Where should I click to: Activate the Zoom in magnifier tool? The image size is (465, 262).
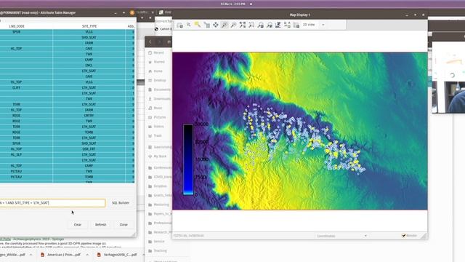[225, 25]
